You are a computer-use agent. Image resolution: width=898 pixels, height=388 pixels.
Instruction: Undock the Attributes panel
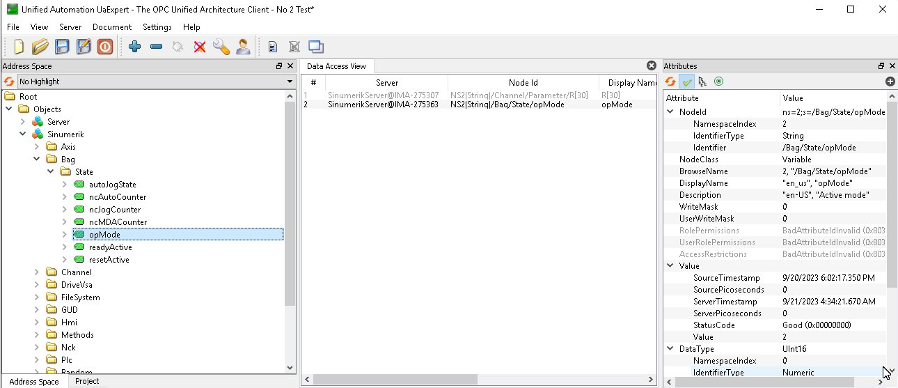click(x=881, y=66)
